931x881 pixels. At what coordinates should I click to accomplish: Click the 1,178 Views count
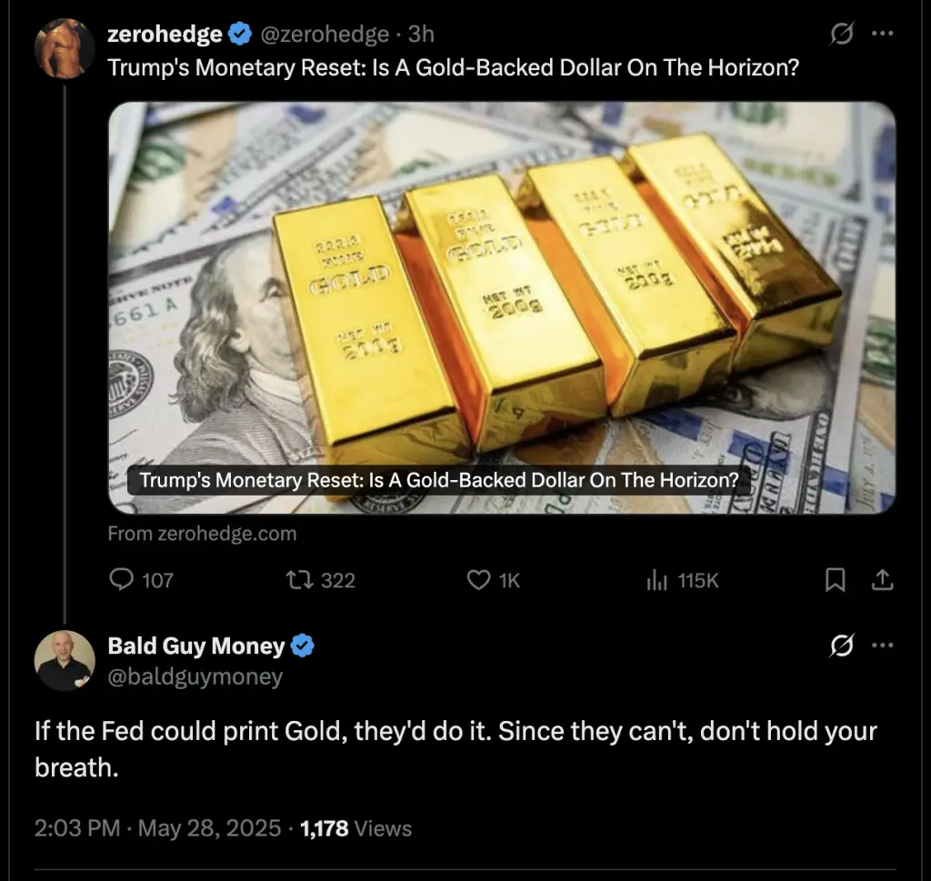(x=355, y=828)
